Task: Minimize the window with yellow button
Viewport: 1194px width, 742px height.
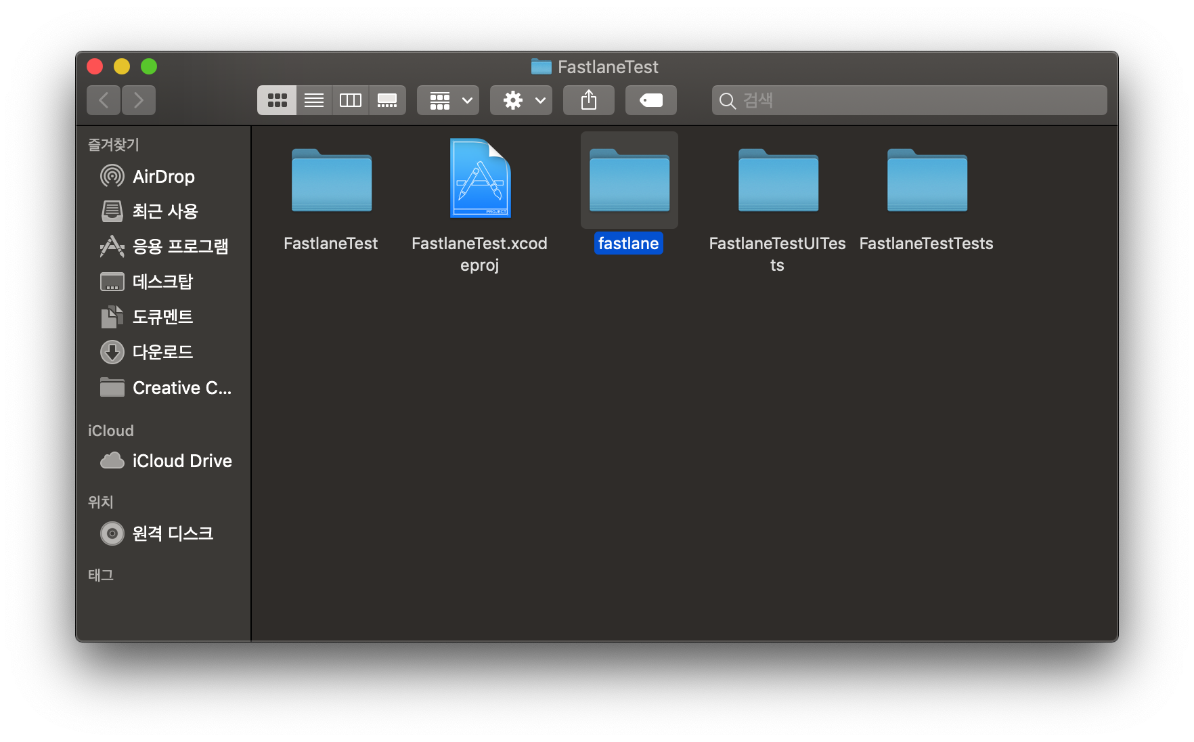Action: [x=122, y=66]
